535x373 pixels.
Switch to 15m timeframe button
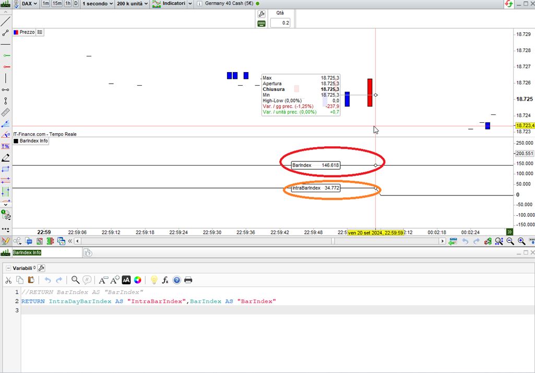click(x=57, y=4)
